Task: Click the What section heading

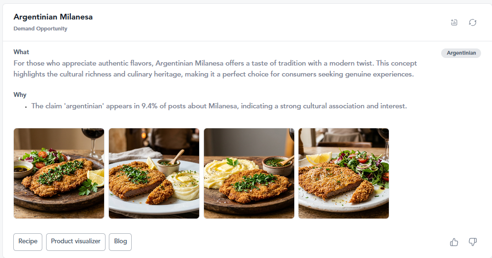Action: (x=21, y=52)
